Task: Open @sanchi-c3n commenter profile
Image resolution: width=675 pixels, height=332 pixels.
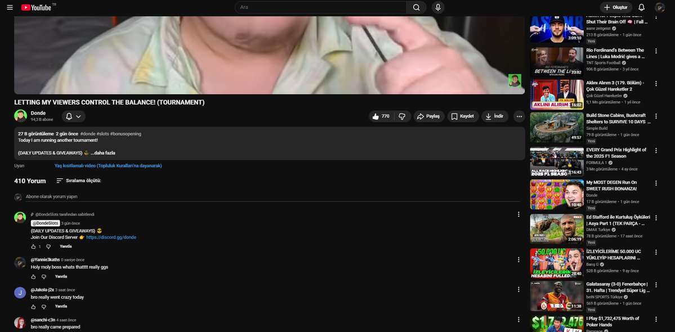Action: click(43, 320)
